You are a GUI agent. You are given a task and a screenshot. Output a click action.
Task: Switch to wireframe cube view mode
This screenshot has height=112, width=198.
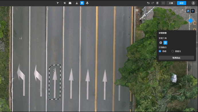(193, 11)
